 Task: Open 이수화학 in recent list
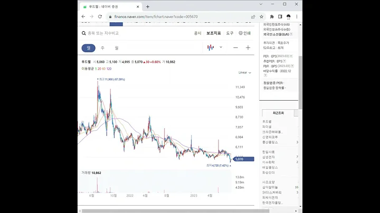click(x=268, y=162)
